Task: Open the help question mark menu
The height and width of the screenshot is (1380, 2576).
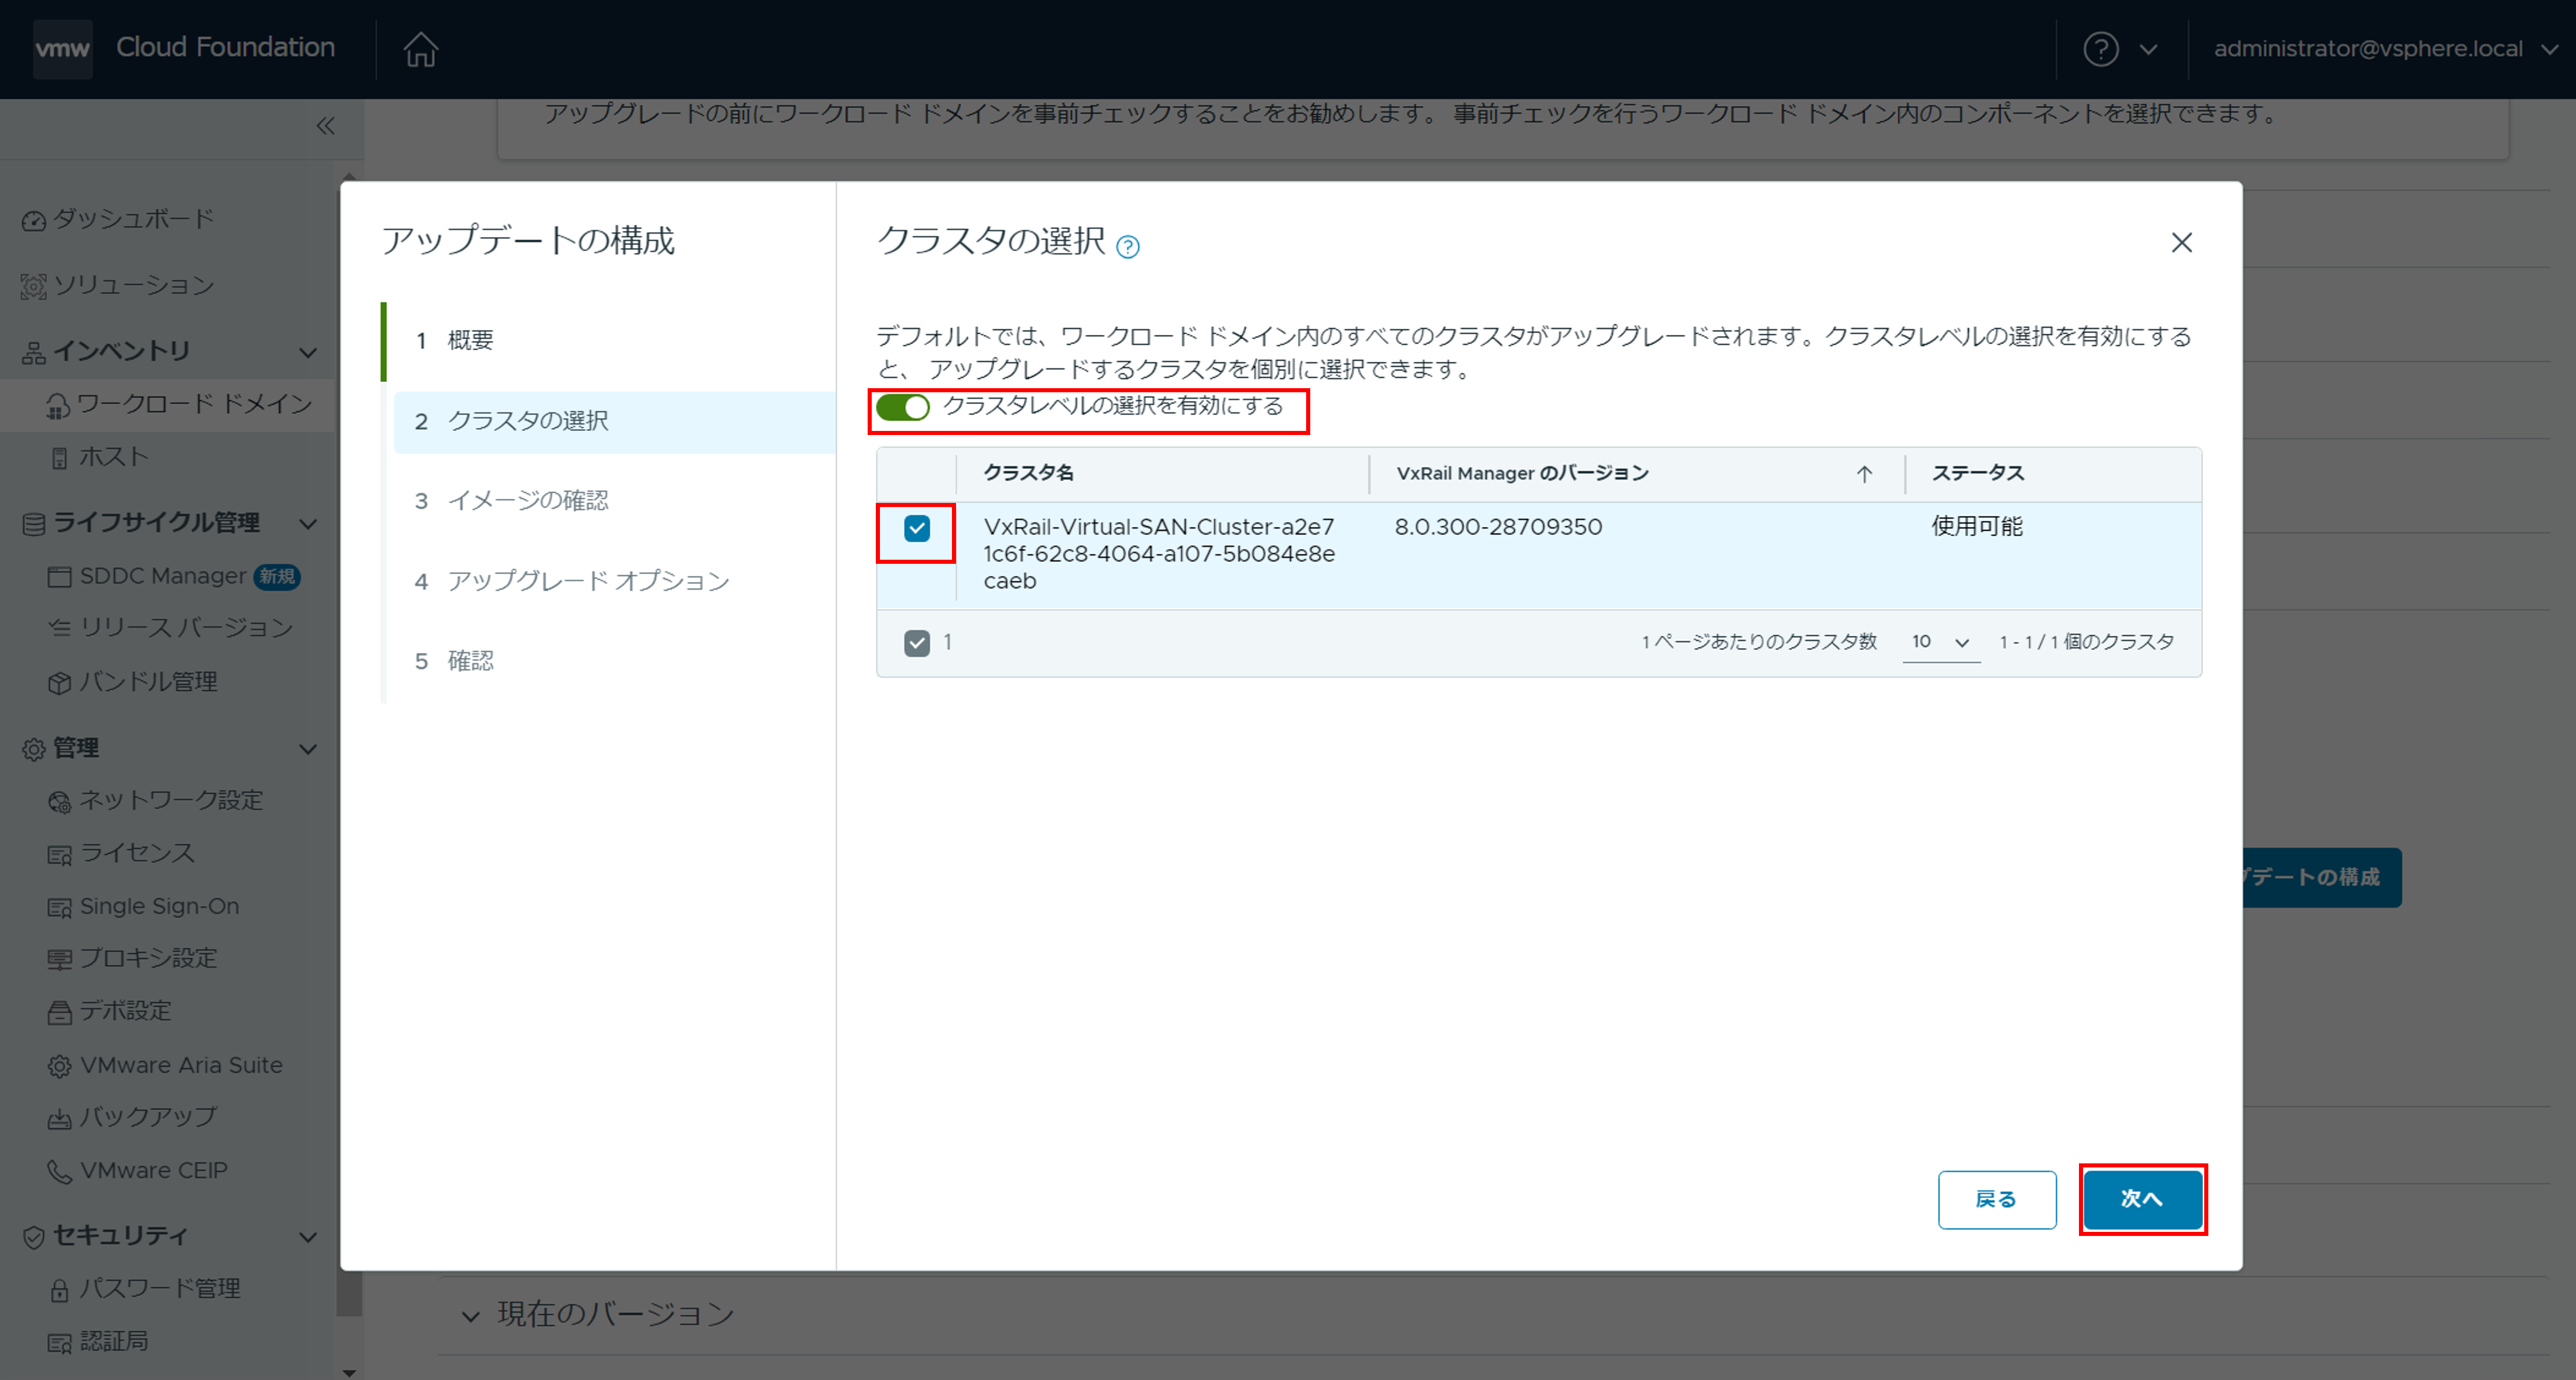Action: pyautogui.click(x=2100, y=48)
